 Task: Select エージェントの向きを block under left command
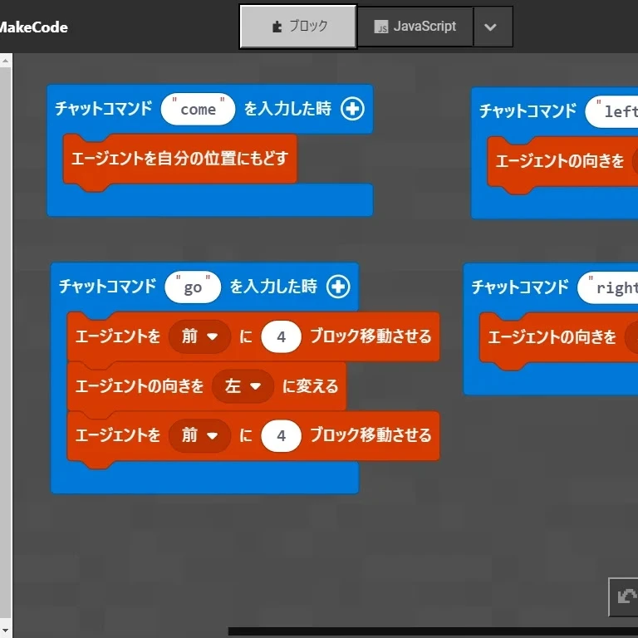coord(562,162)
